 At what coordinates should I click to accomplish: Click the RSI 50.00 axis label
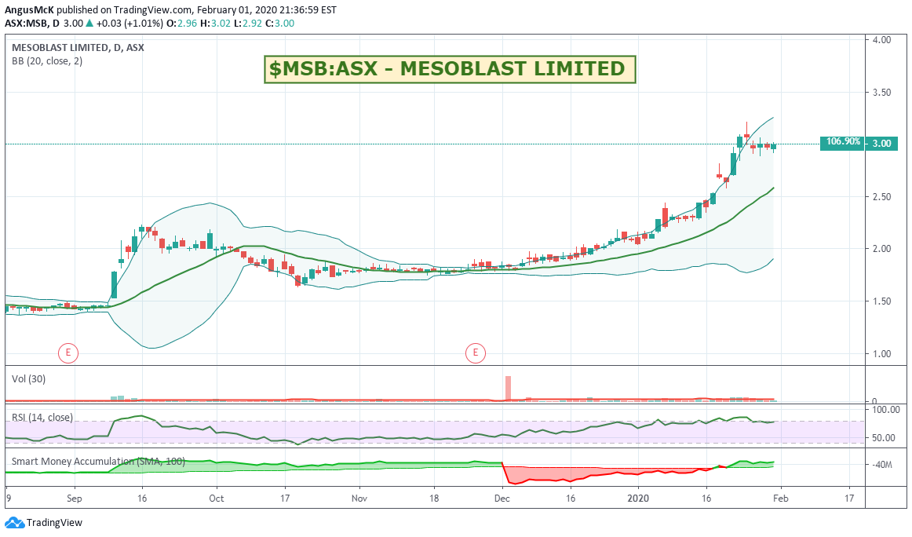(x=884, y=437)
